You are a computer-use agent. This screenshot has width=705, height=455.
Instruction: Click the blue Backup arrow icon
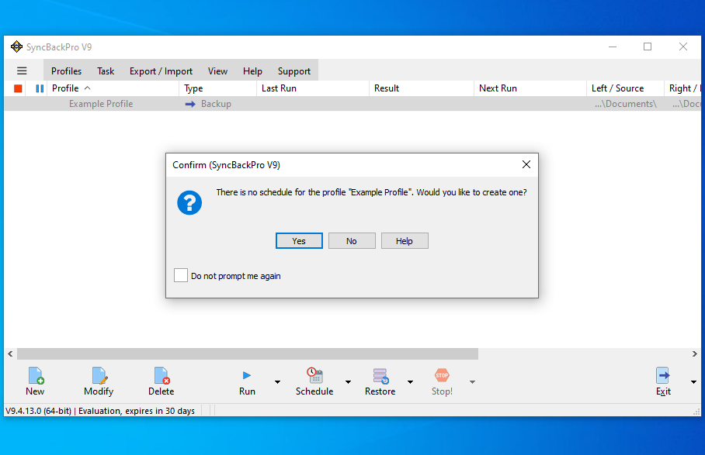(190, 104)
